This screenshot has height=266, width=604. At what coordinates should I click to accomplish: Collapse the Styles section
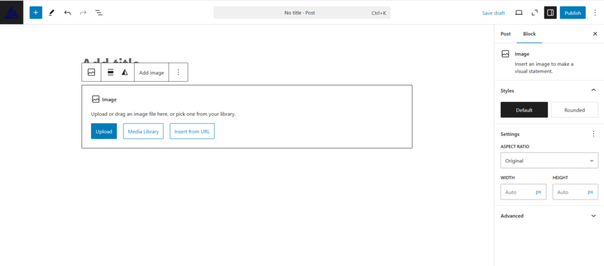point(593,91)
